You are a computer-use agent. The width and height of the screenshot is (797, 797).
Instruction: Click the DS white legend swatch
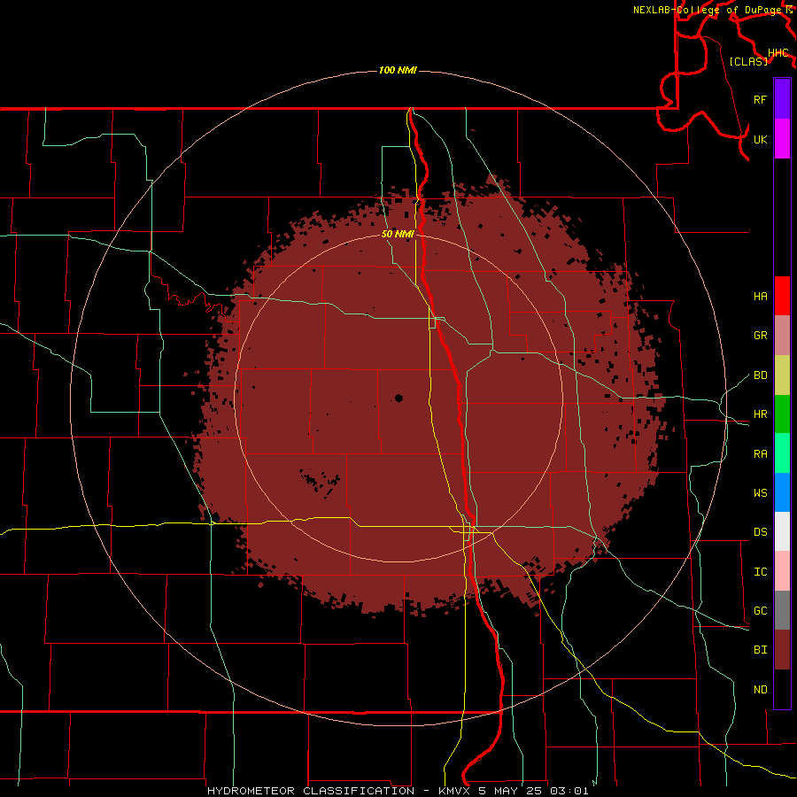pos(782,531)
